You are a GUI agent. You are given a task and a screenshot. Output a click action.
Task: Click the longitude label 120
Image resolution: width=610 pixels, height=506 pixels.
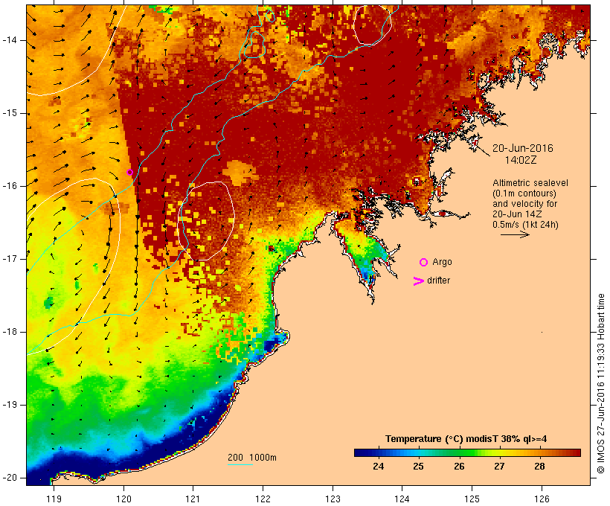coord(123,499)
